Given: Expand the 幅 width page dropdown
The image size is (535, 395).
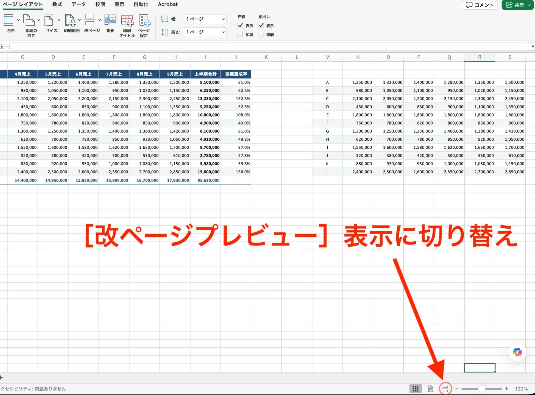Looking at the screenshot, I should click(x=205, y=19).
